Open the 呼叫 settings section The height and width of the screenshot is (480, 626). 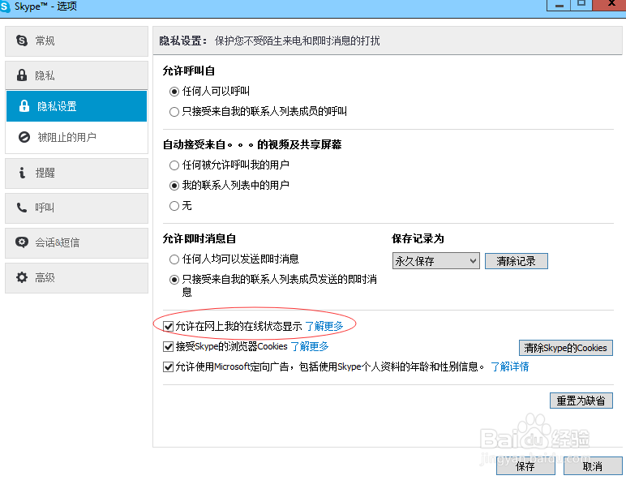pyautogui.click(x=77, y=208)
